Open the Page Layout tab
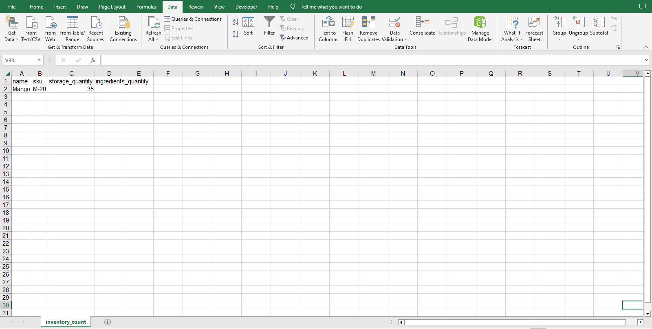652x329 pixels. 112,7
